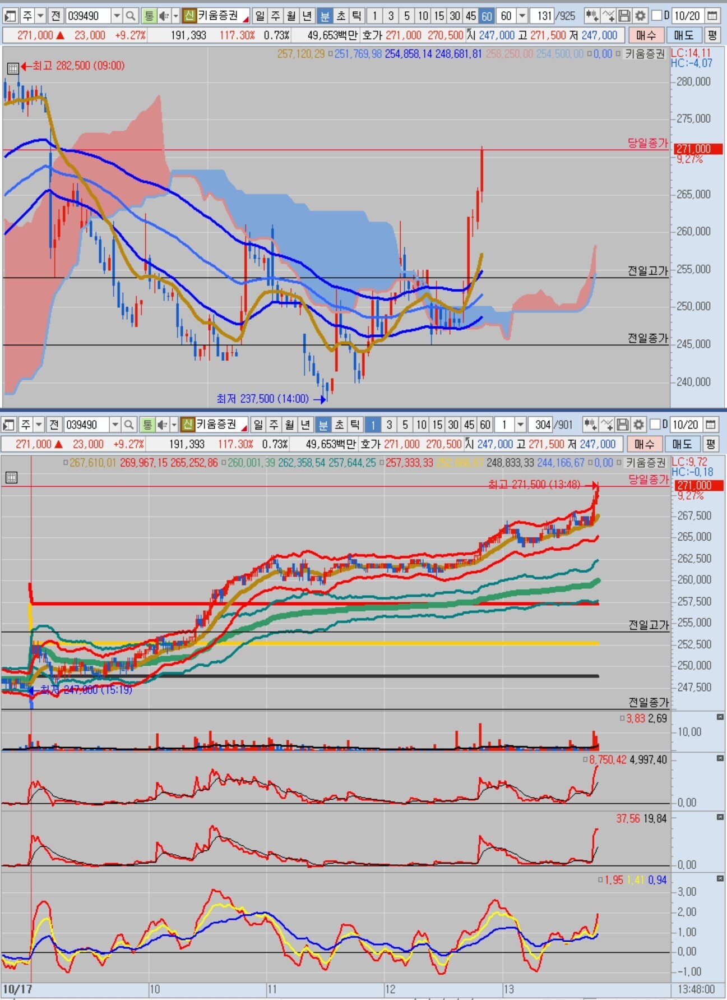Click the grid table icon on the upper chart
The height and width of the screenshot is (1000, 727).
click(x=13, y=68)
